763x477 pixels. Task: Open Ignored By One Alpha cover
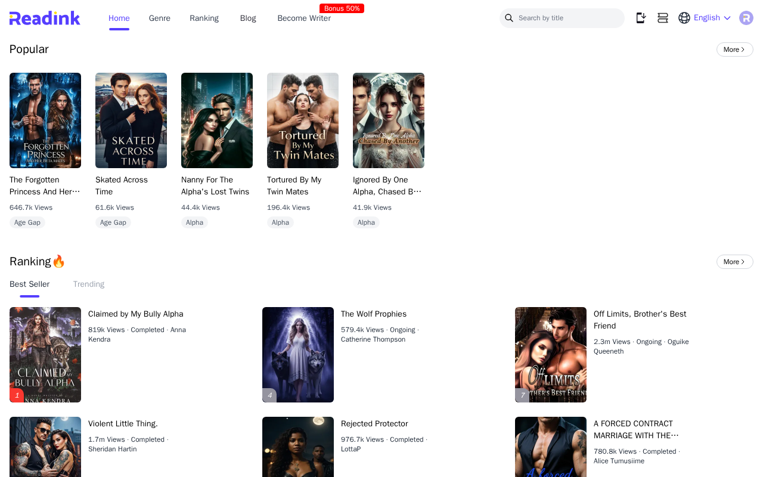389,120
